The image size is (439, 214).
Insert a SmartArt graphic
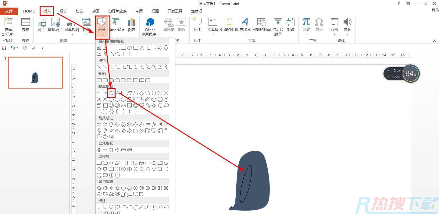(117, 25)
